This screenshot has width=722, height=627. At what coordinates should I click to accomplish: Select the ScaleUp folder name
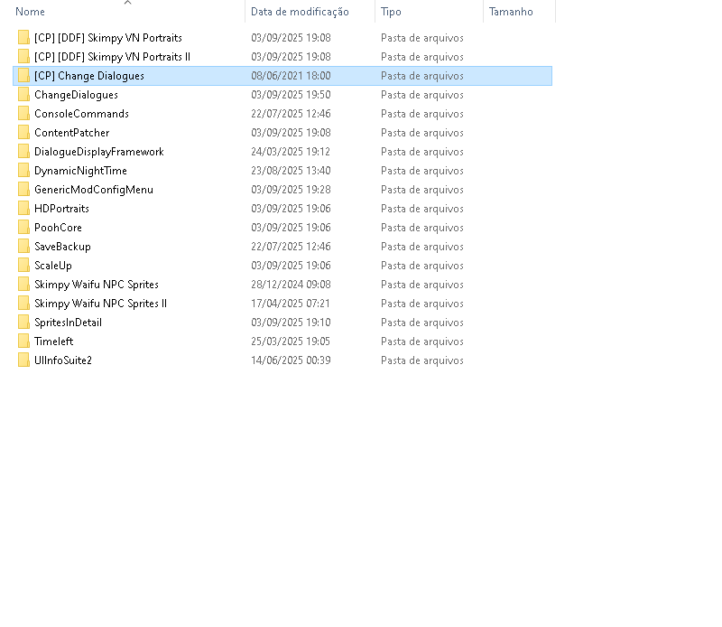53,266
